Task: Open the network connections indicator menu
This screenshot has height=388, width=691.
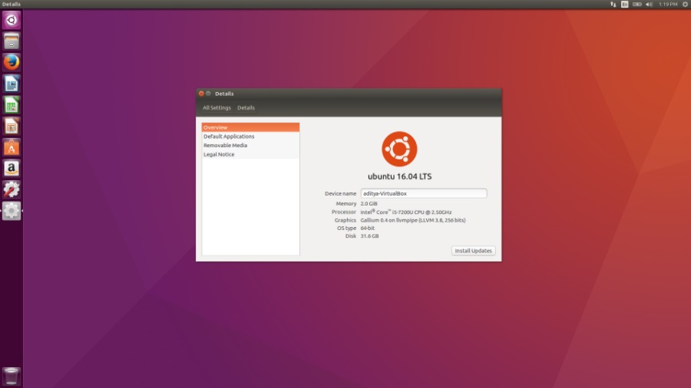Action: click(x=613, y=5)
